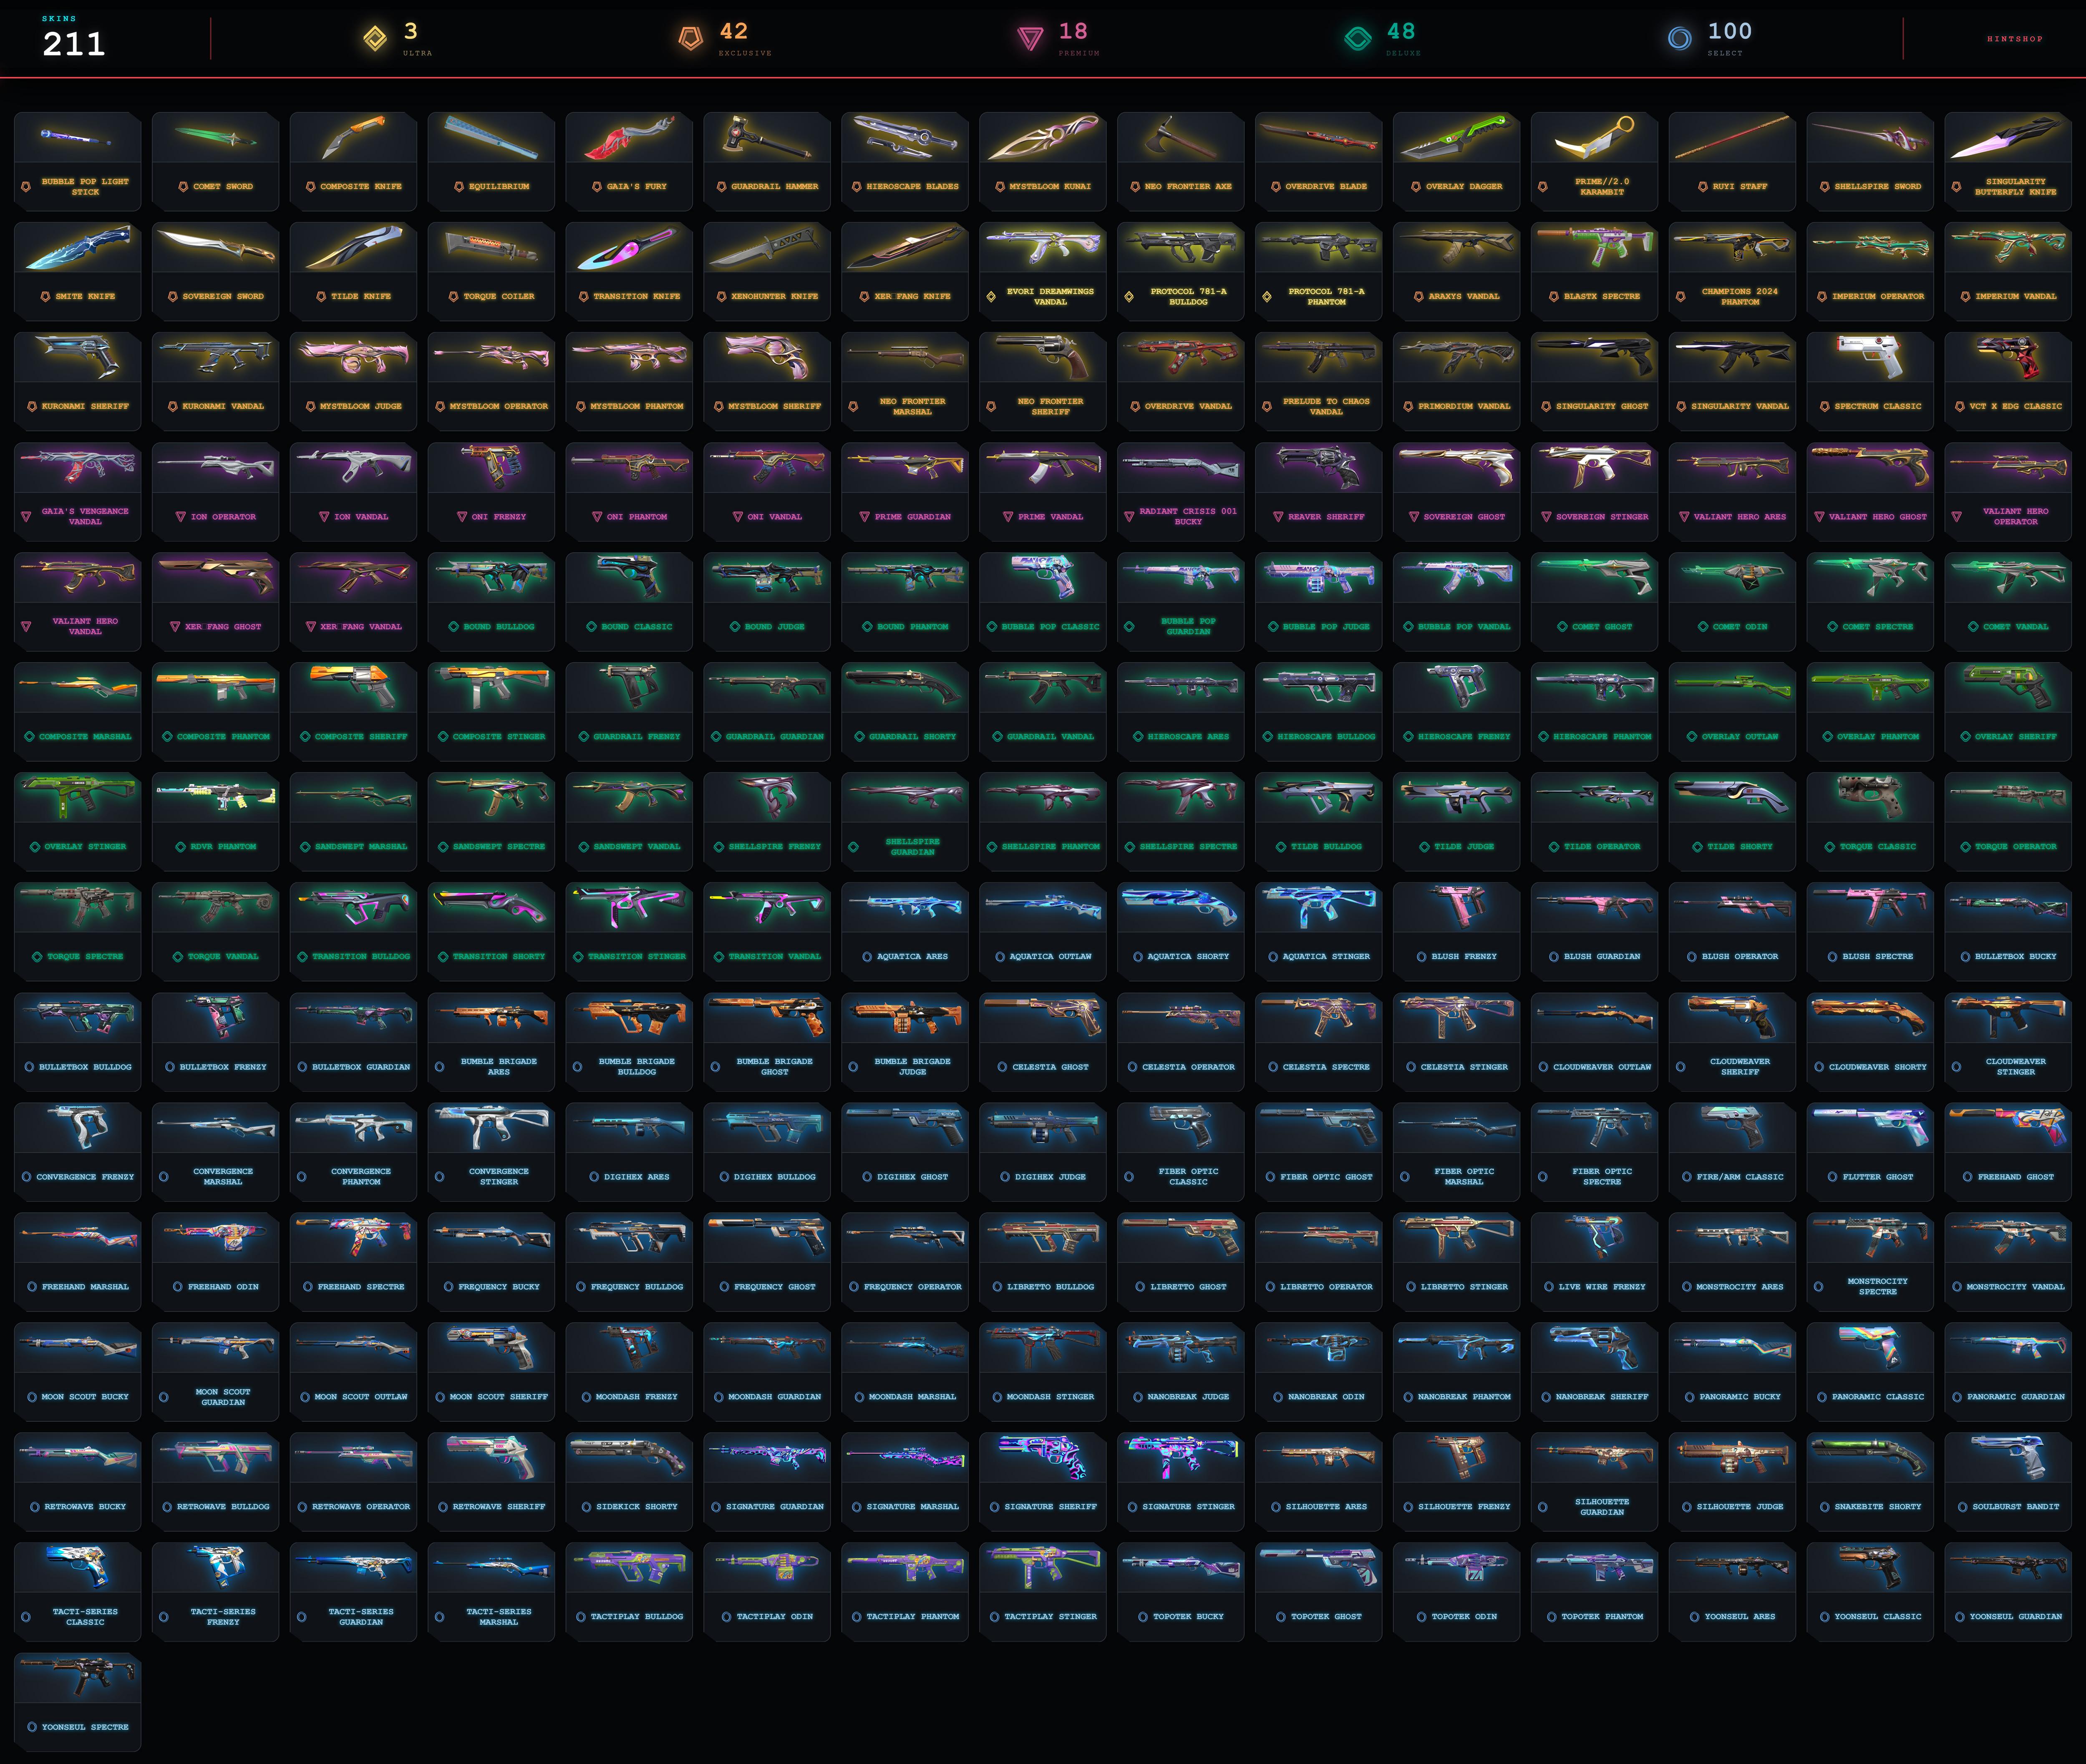Click the 'Xer Fang Ghost' label
This screenshot has width=2086, height=1764.
(223, 627)
